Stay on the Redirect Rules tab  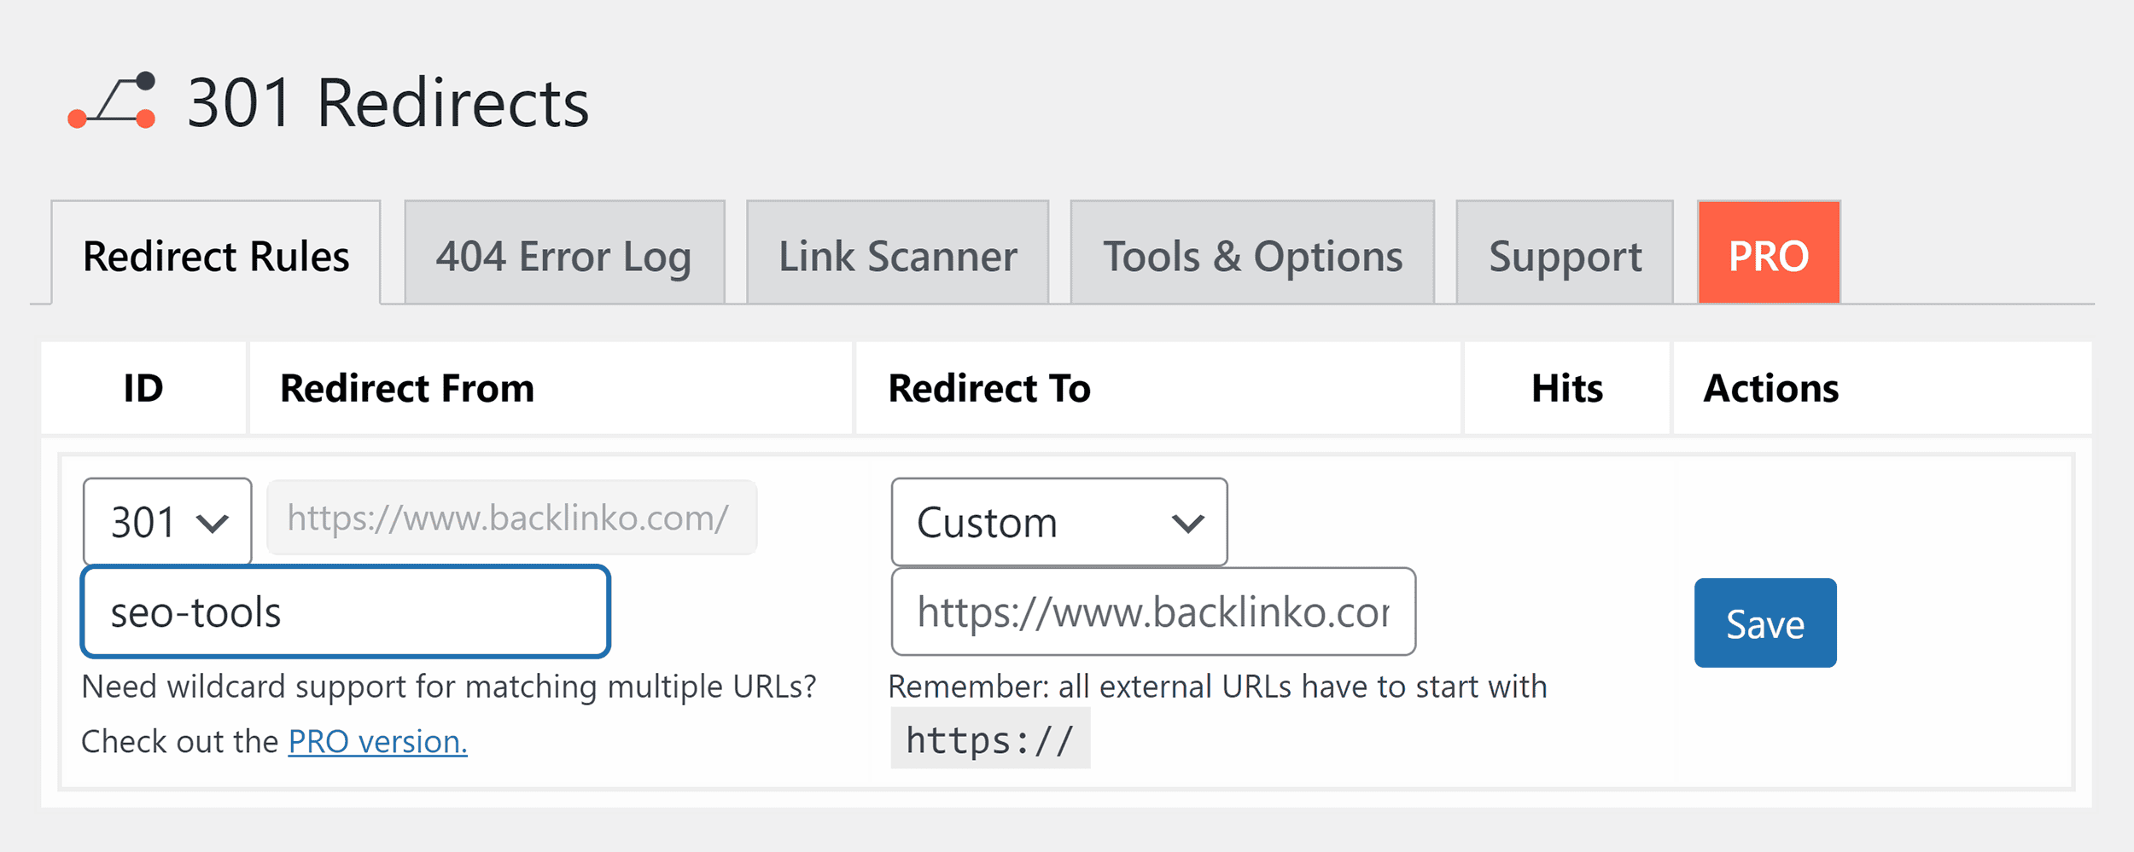(x=215, y=254)
